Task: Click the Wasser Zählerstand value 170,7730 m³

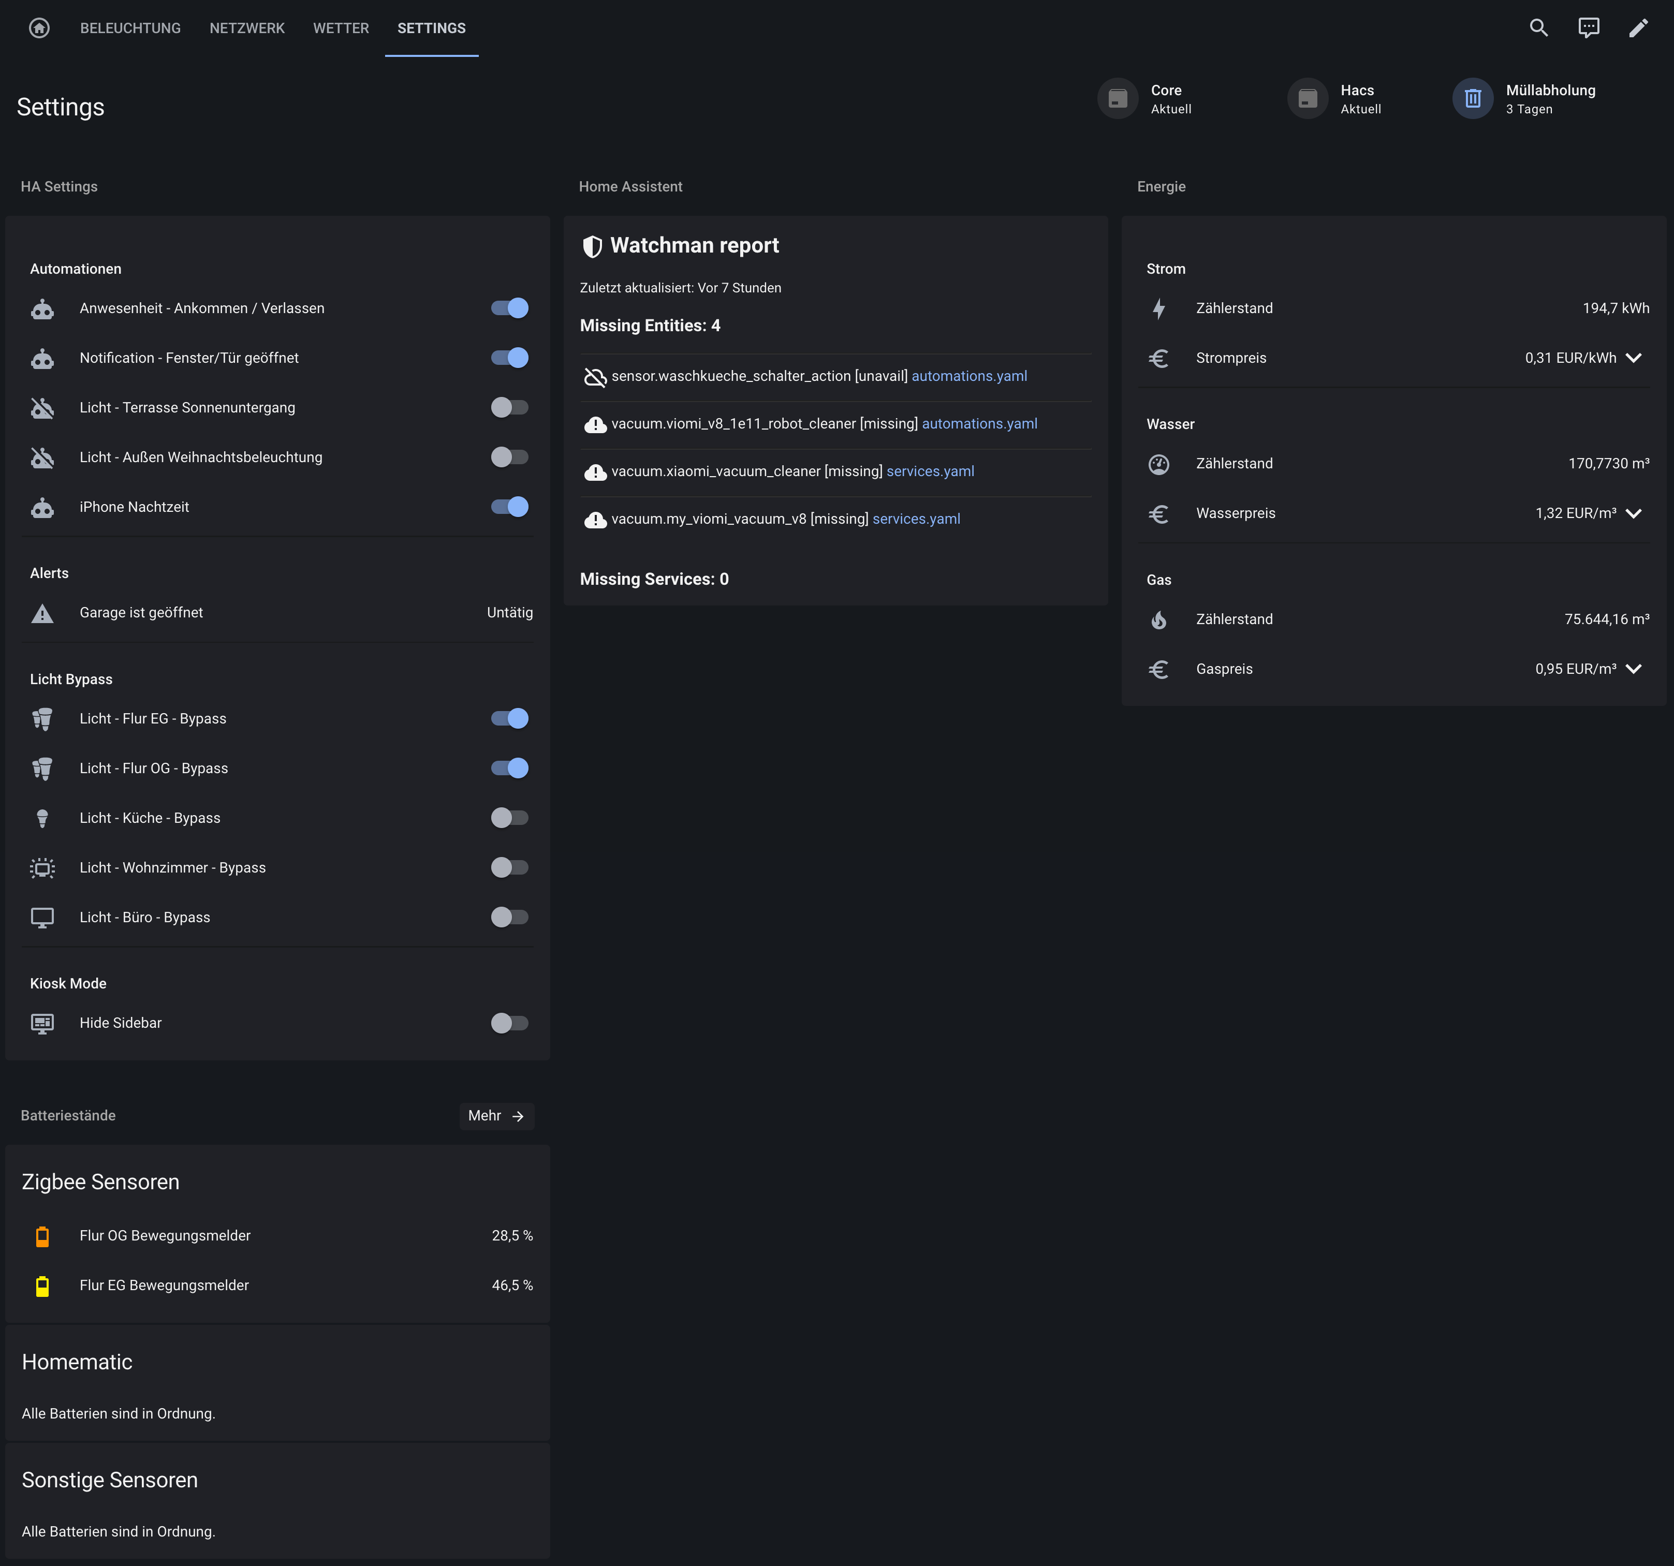Action: point(1609,464)
